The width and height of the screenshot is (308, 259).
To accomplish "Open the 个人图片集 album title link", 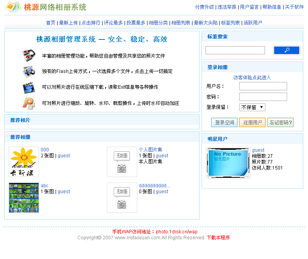I will pos(151,150).
